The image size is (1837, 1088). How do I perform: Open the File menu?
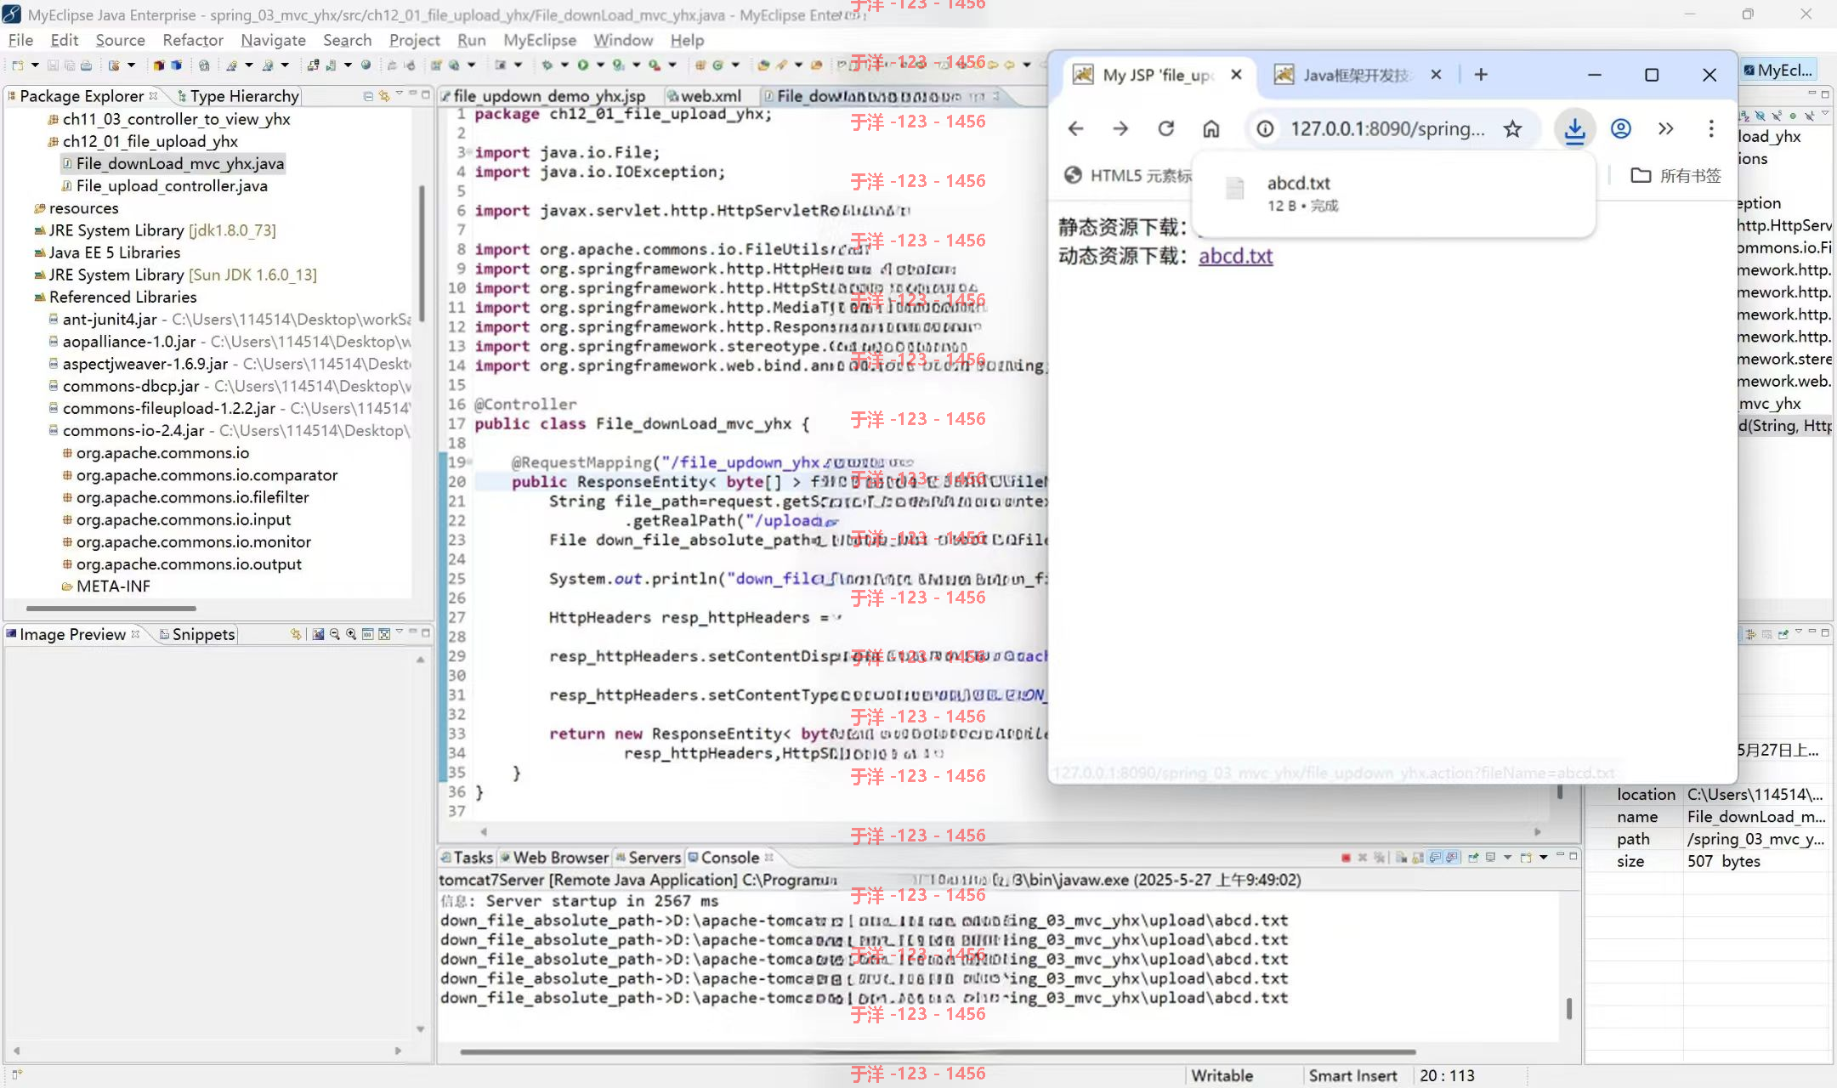(20, 40)
